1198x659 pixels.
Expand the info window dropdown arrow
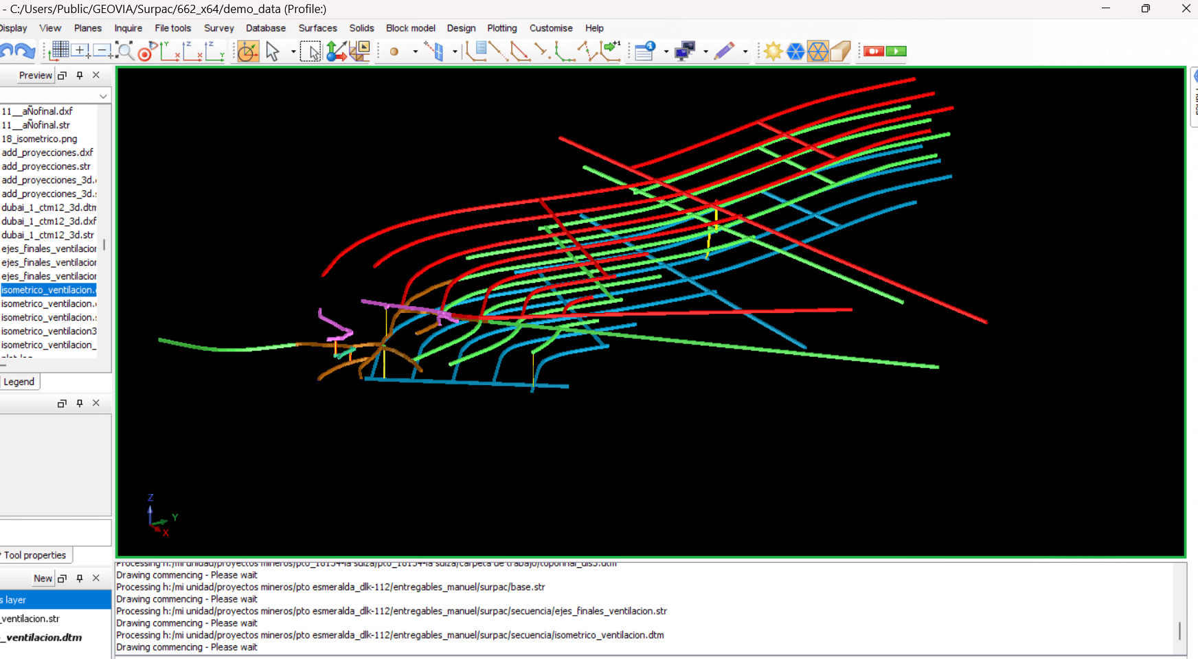coord(666,51)
